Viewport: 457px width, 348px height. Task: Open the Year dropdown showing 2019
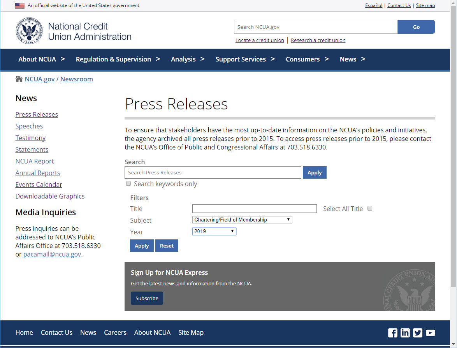214,232
